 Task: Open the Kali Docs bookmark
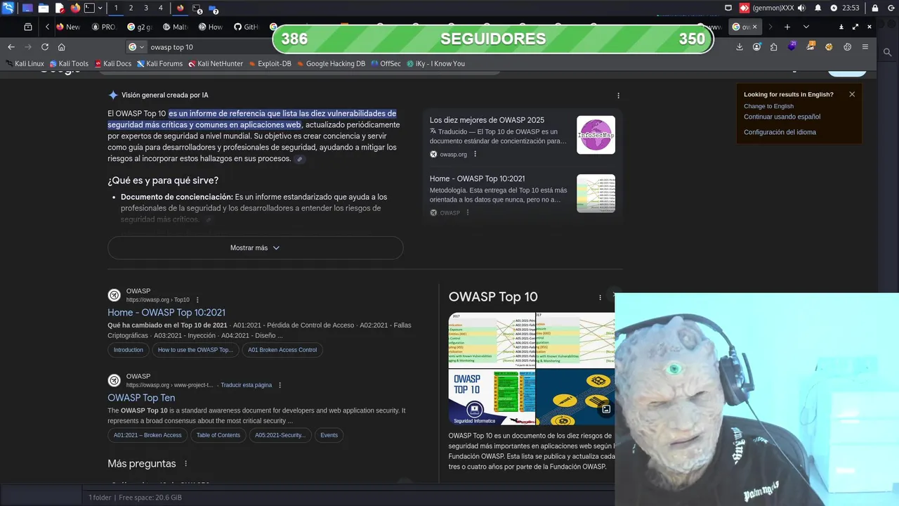(113, 63)
